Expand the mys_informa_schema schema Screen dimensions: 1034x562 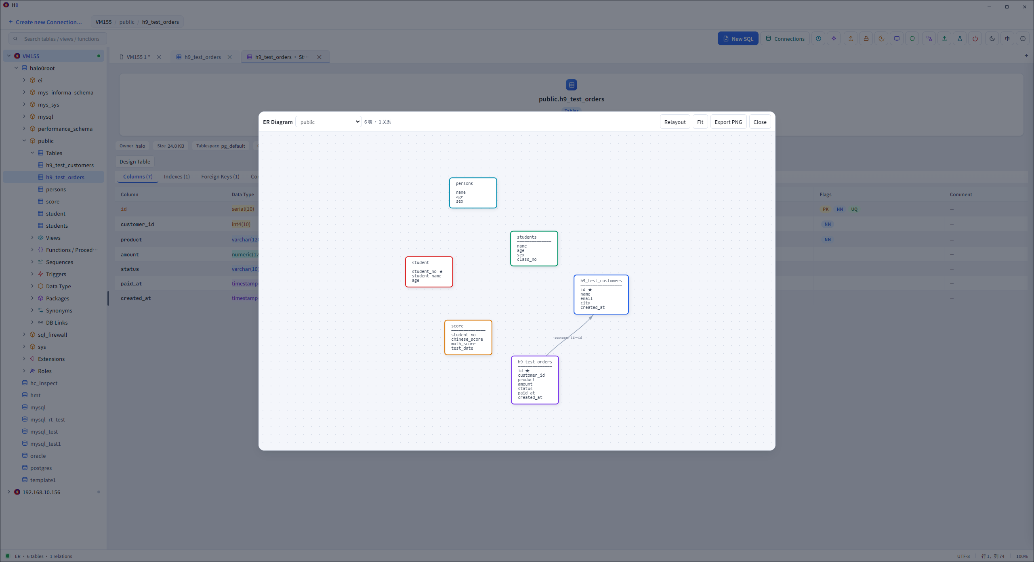(x=24, y=92)
